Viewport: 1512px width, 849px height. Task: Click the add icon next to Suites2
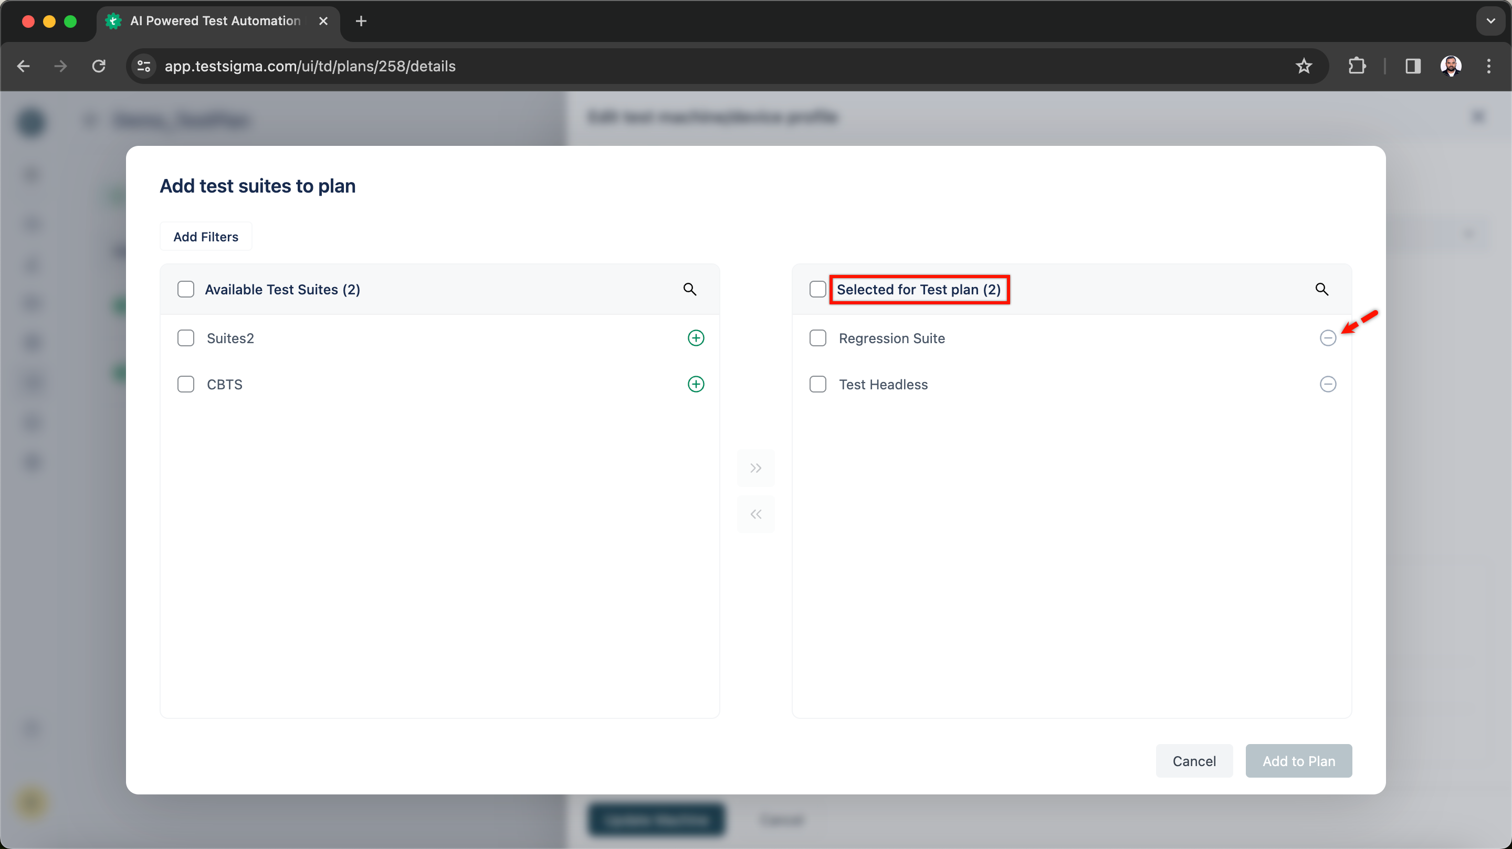[696, 337]
